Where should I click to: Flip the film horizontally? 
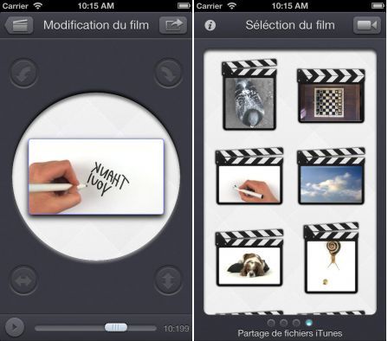pyautogui.click(x=23, y=280)
